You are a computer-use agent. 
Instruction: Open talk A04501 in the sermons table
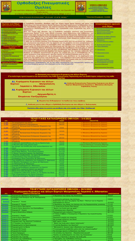click(5, 196)
